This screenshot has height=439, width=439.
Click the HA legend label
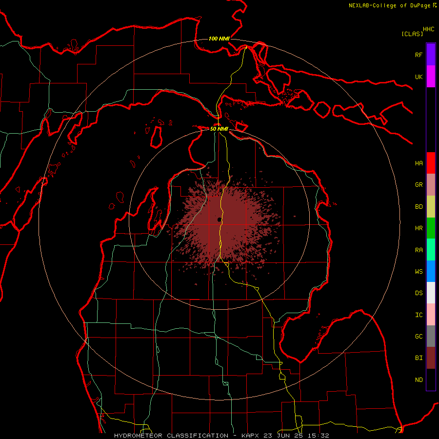pos(419,163)
